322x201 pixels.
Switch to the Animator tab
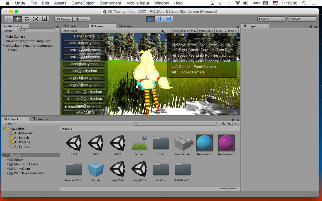(128, 26)
